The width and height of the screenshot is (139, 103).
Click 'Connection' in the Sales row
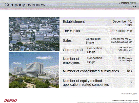[93, 39]
